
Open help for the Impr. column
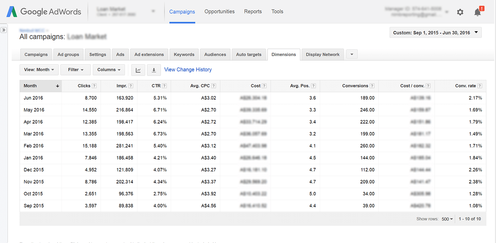130,86
